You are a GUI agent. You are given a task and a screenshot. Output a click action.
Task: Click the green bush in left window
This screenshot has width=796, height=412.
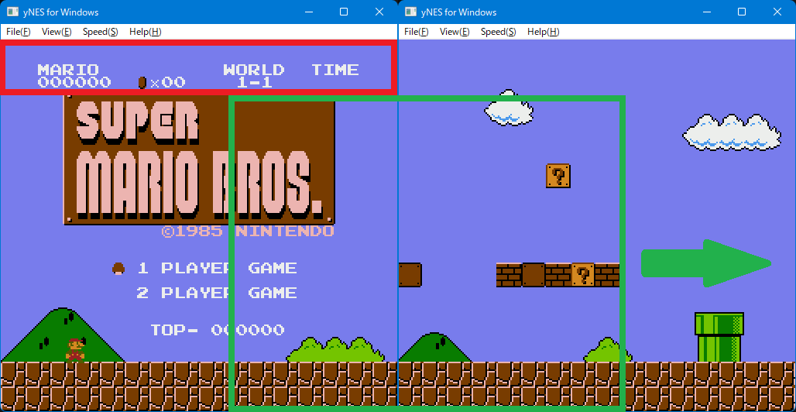click(x=335, y=349)
